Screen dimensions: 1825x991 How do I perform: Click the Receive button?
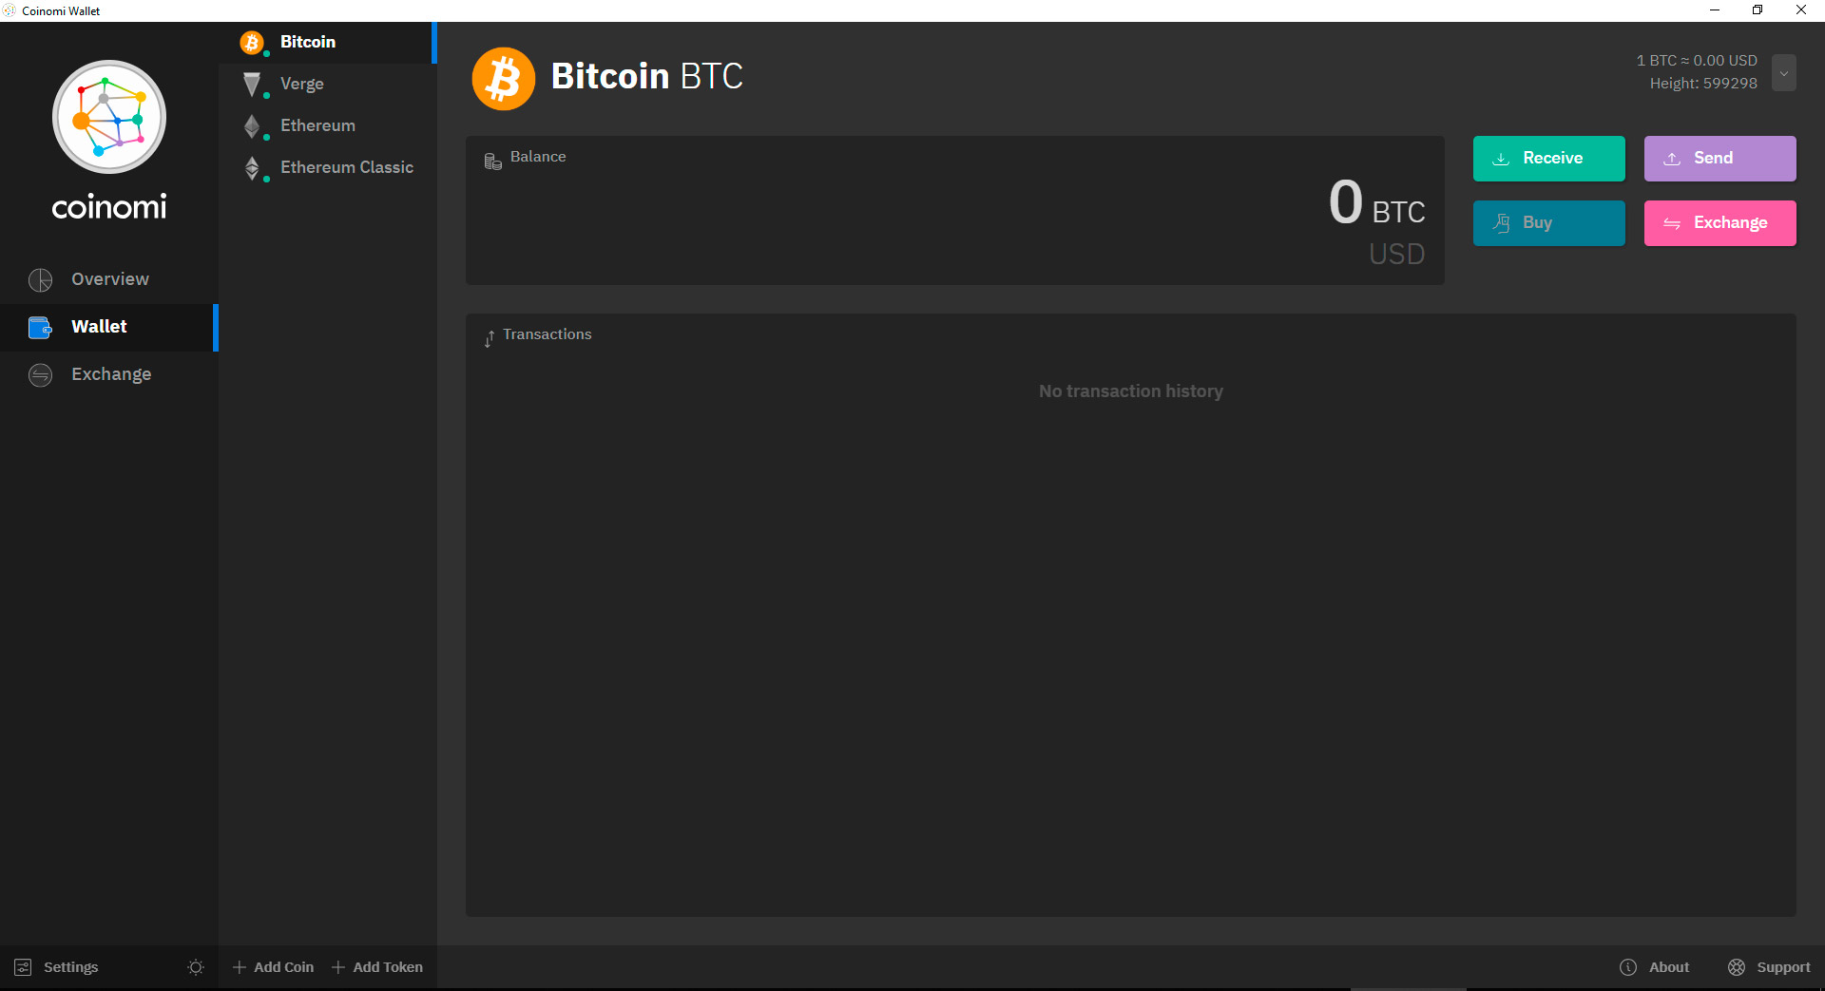(x=1549, y=159)
